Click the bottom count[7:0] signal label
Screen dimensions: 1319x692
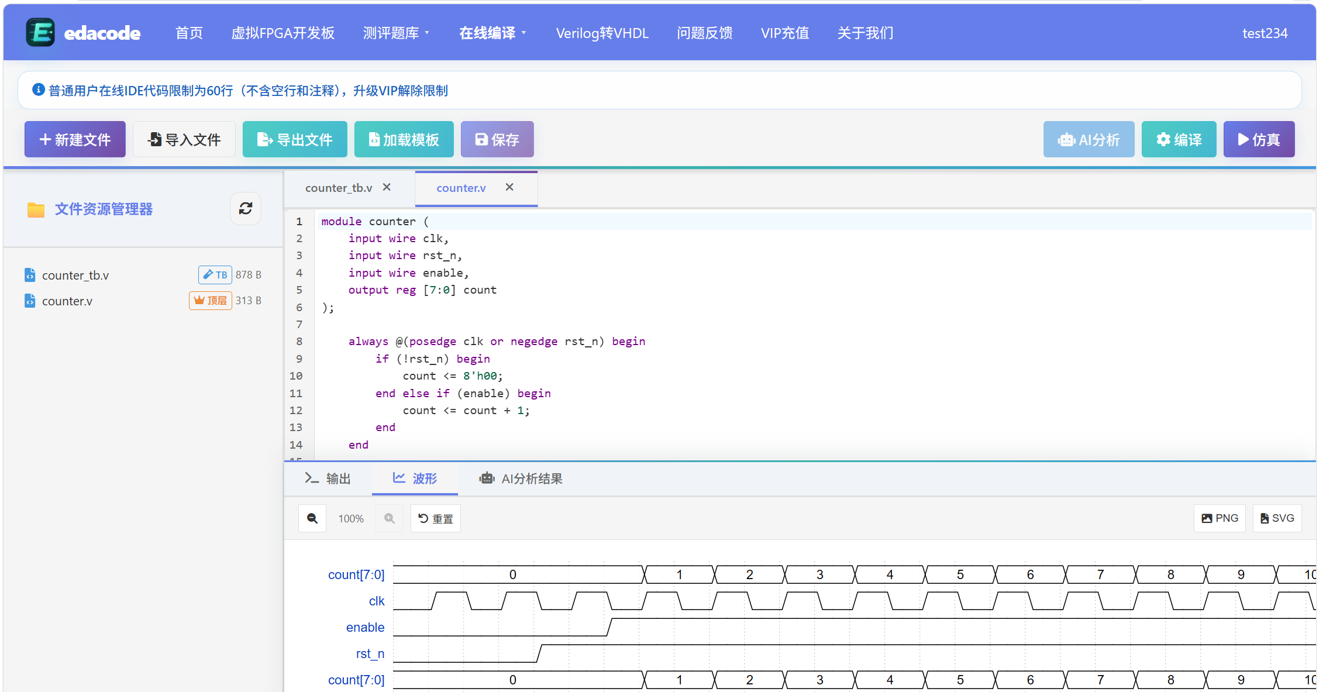point(356,680)
